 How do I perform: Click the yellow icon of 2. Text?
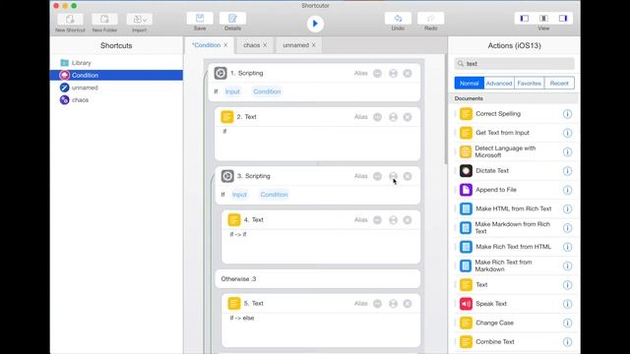[227, 117]
